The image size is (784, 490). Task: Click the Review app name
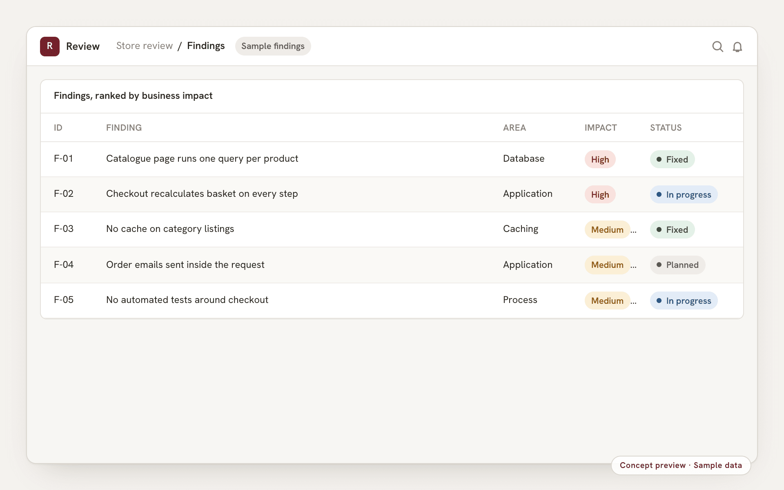point(83,47)
